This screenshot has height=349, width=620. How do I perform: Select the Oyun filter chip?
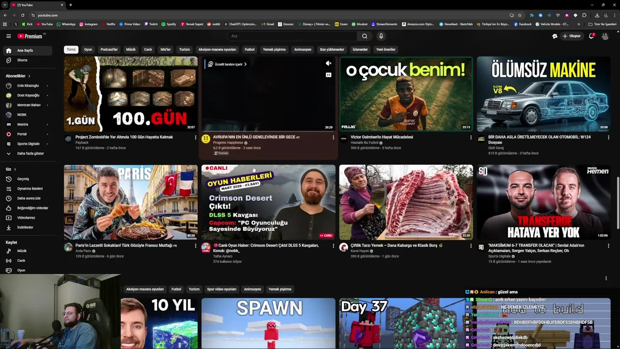click(x=88, y=49)
